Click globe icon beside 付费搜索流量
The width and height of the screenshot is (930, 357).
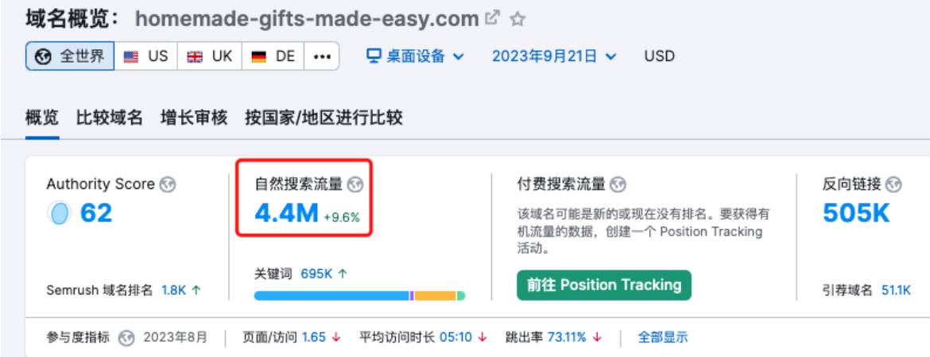click(618, 185)
